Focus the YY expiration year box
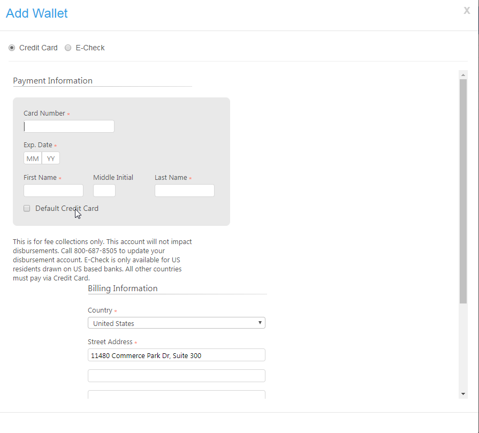Image resolution: width=479 pixels, height=433 pixels. click(51, 158)
